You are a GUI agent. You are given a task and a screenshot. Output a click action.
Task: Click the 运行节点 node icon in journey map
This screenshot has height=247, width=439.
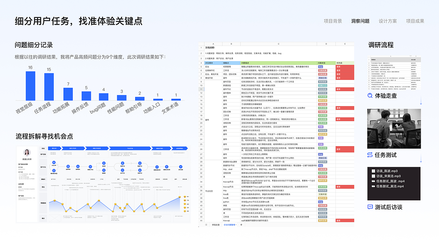coord(122,170)
